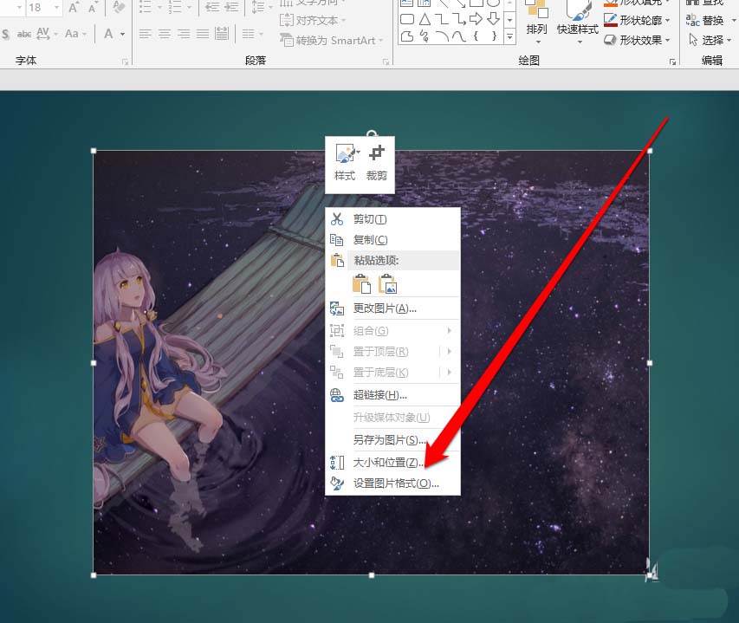Click the decrease indent icon
The image size is (739, 623).
click(212, 7)
